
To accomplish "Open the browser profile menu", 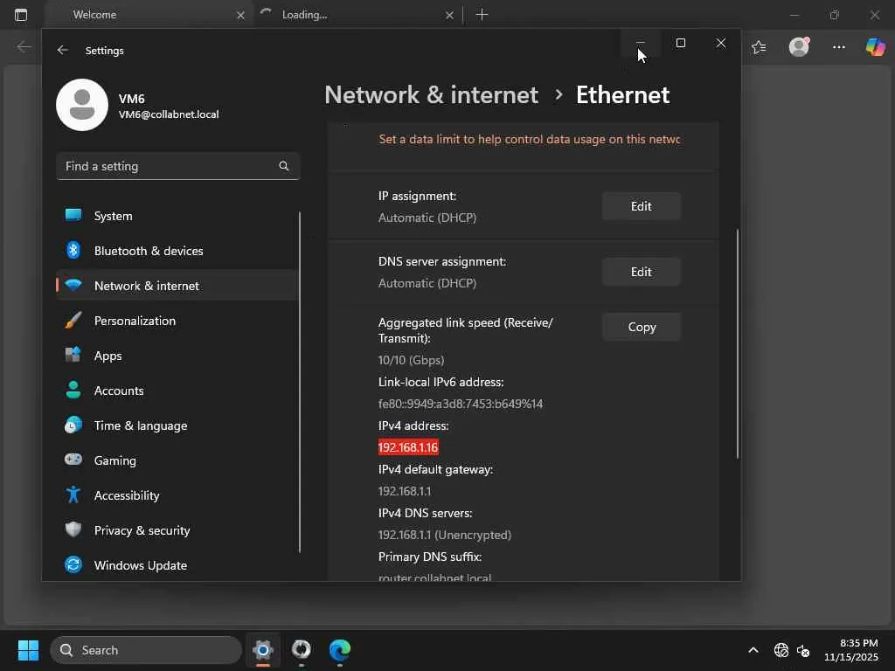I will [799, 47].
